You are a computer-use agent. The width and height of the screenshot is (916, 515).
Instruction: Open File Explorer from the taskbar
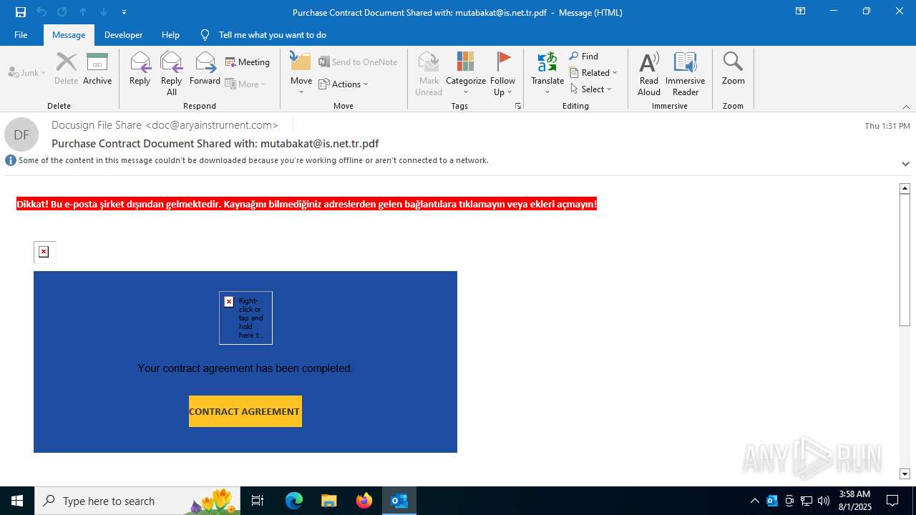pyautogui.click(x=329, y=501)
